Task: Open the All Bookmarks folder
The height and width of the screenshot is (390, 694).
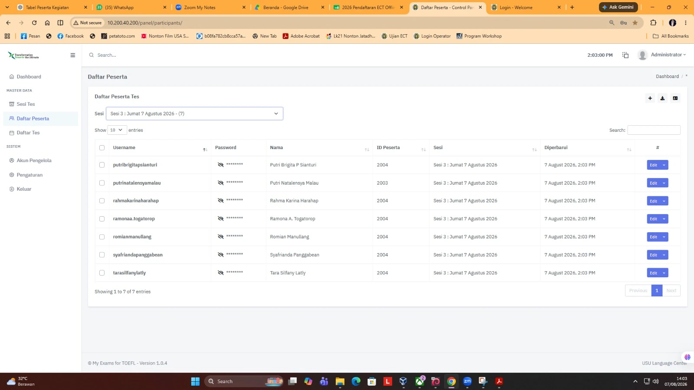Action: [x=671, y=36]
